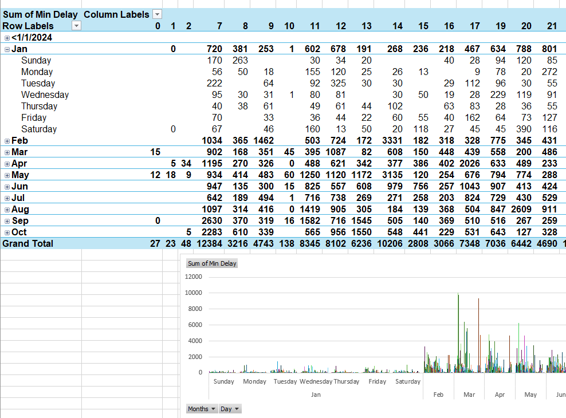Click the Day chart field button
Image resolution: width=566 pixels, height=418 pixels.
click(x=230, y=409)
